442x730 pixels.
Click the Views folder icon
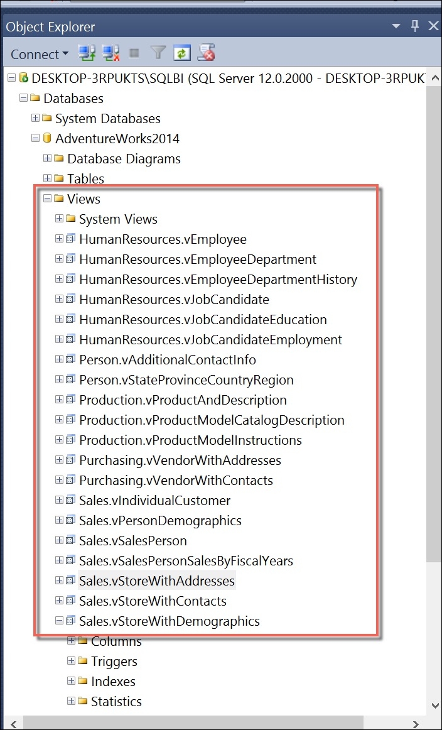click(58, 199)
